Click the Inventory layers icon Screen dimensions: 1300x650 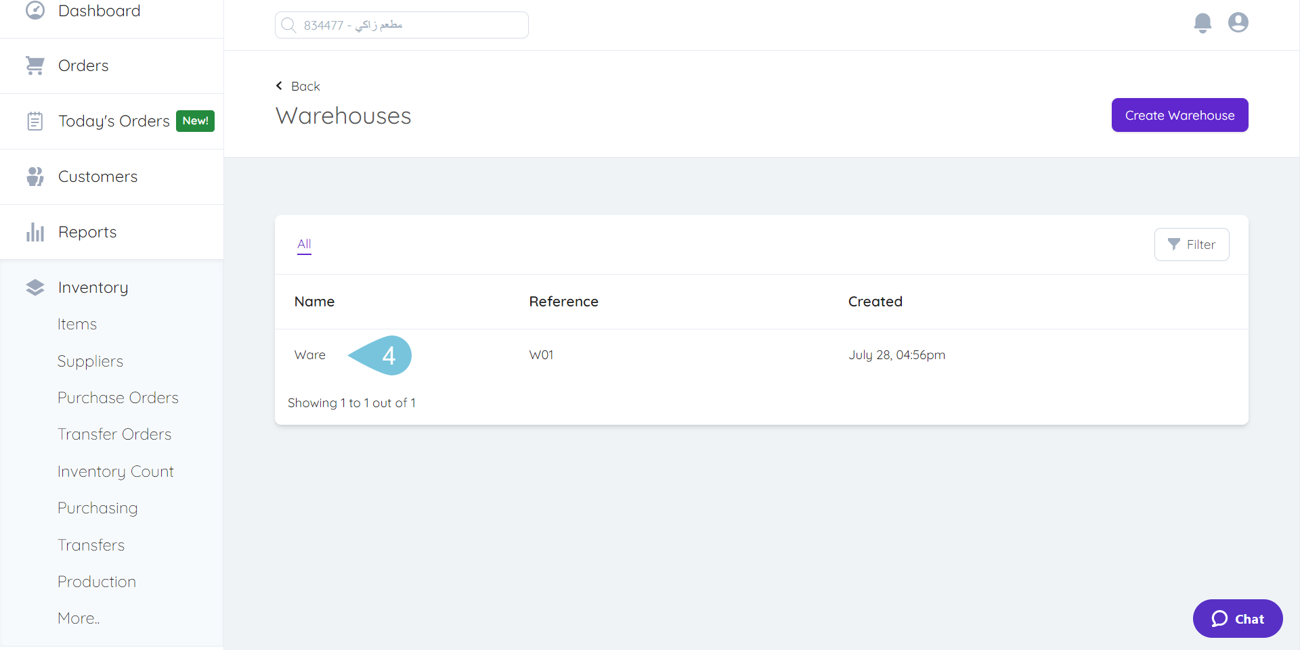coord(35,287)
